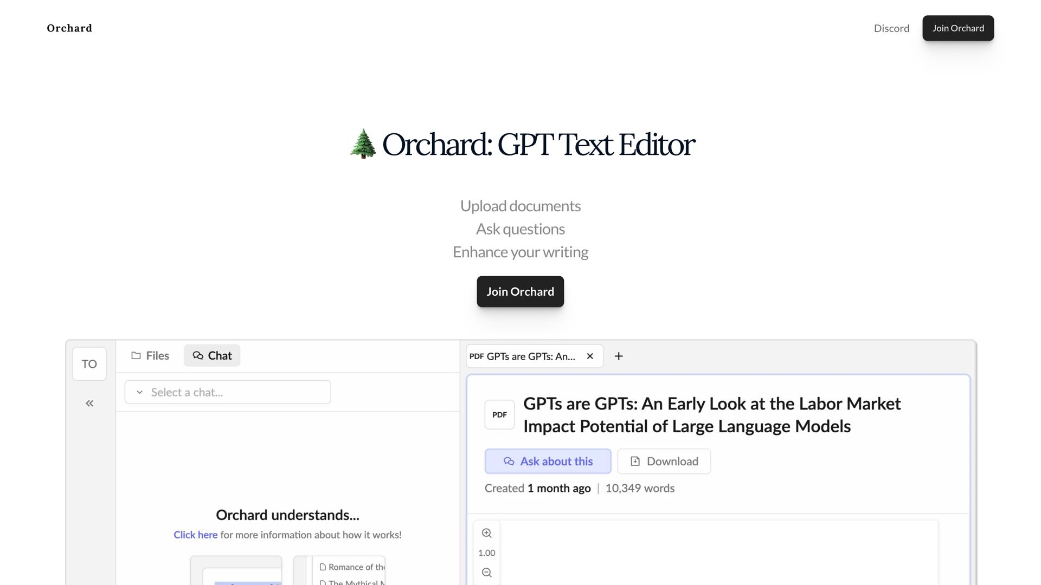Click Join Orchard in the top navigation
Screen dimensions: 1041x585
click(x=958, y=28)
